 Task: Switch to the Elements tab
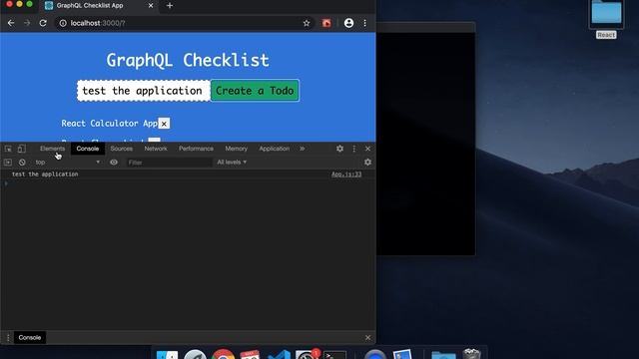(x=52, y=149)
